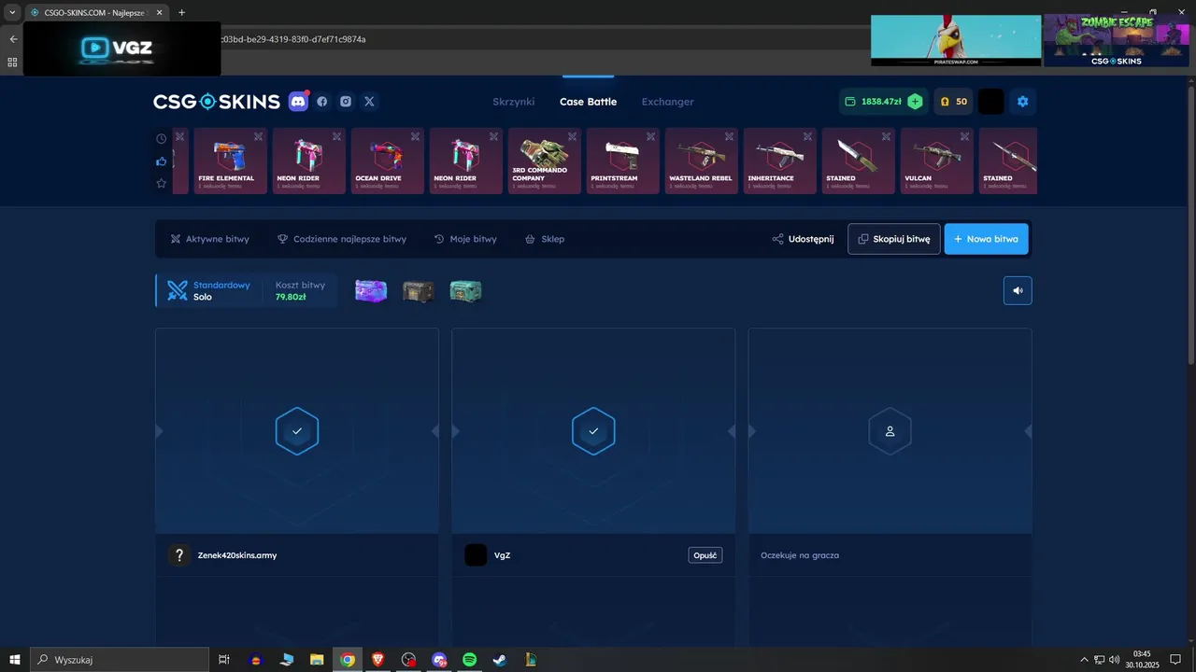Viewport: 1196px width, 672px height.
Task: Click the Udostępnij share button
Action: coord(803,239)
